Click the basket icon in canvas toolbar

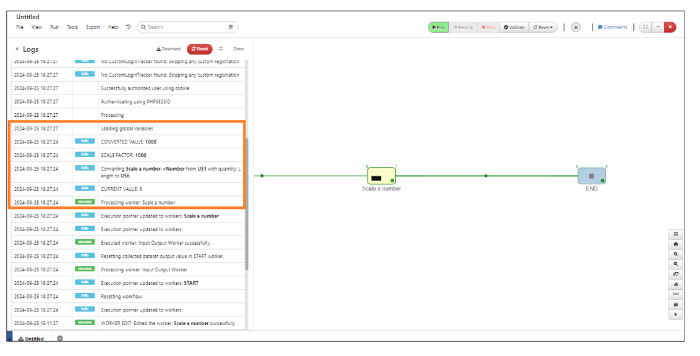coord(676,304)
